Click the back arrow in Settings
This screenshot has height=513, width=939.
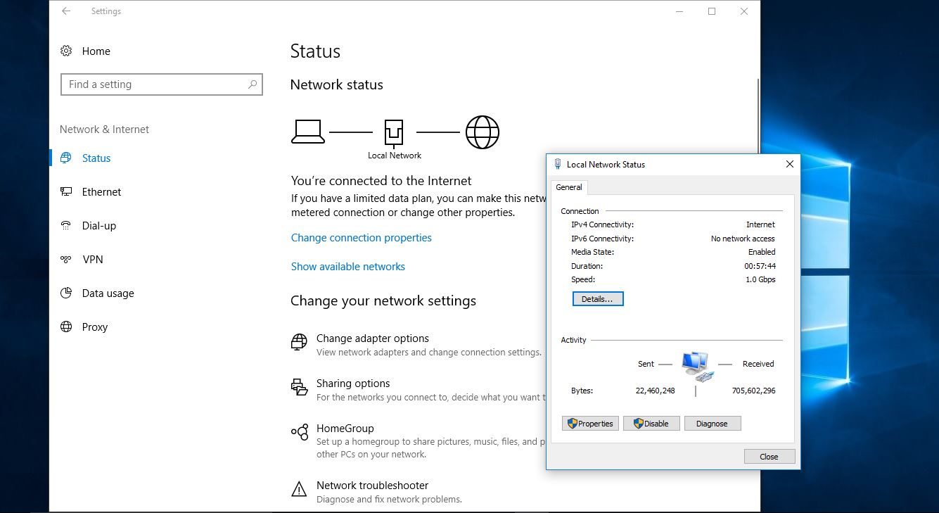(64, 11)
